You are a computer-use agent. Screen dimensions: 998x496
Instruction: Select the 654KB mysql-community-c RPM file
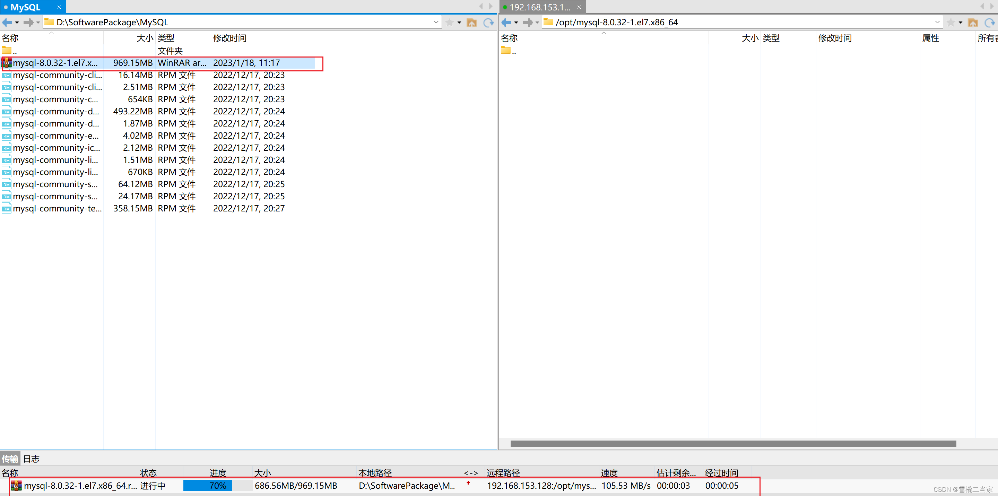point(158,99)
